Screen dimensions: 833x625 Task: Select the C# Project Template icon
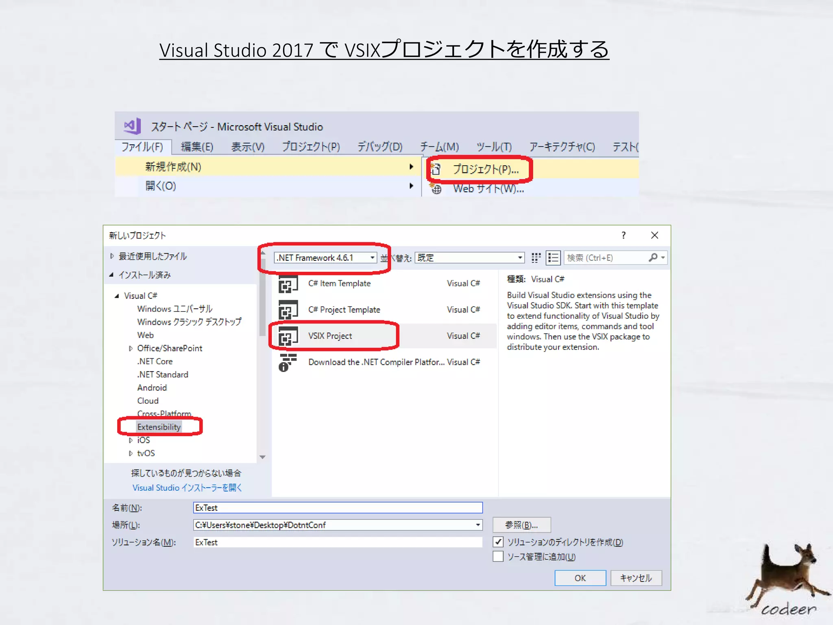[288, 310]
